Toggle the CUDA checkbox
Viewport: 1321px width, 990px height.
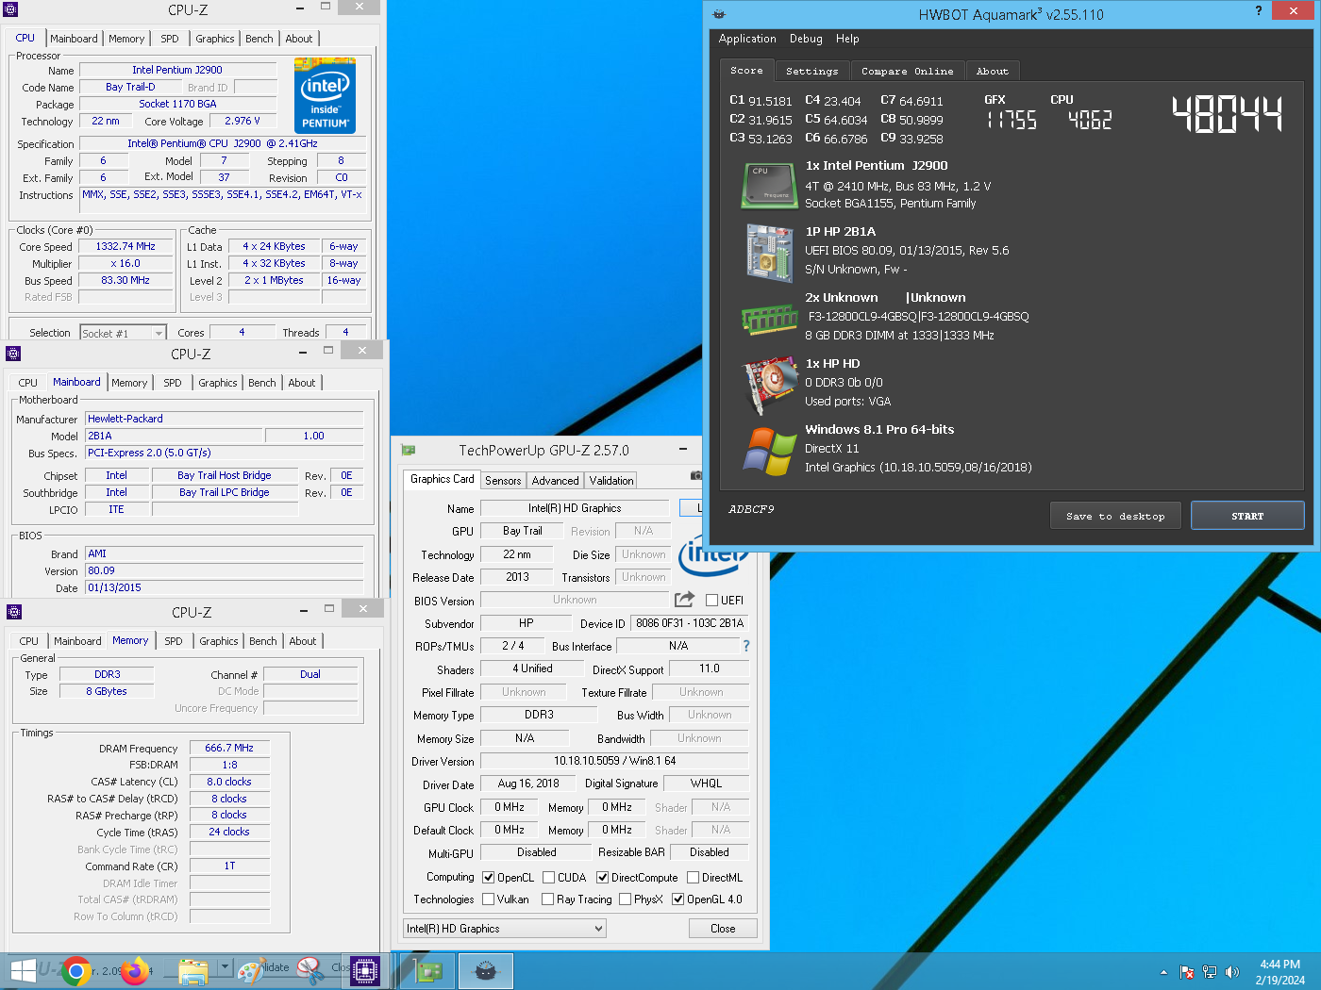[549, 878]
